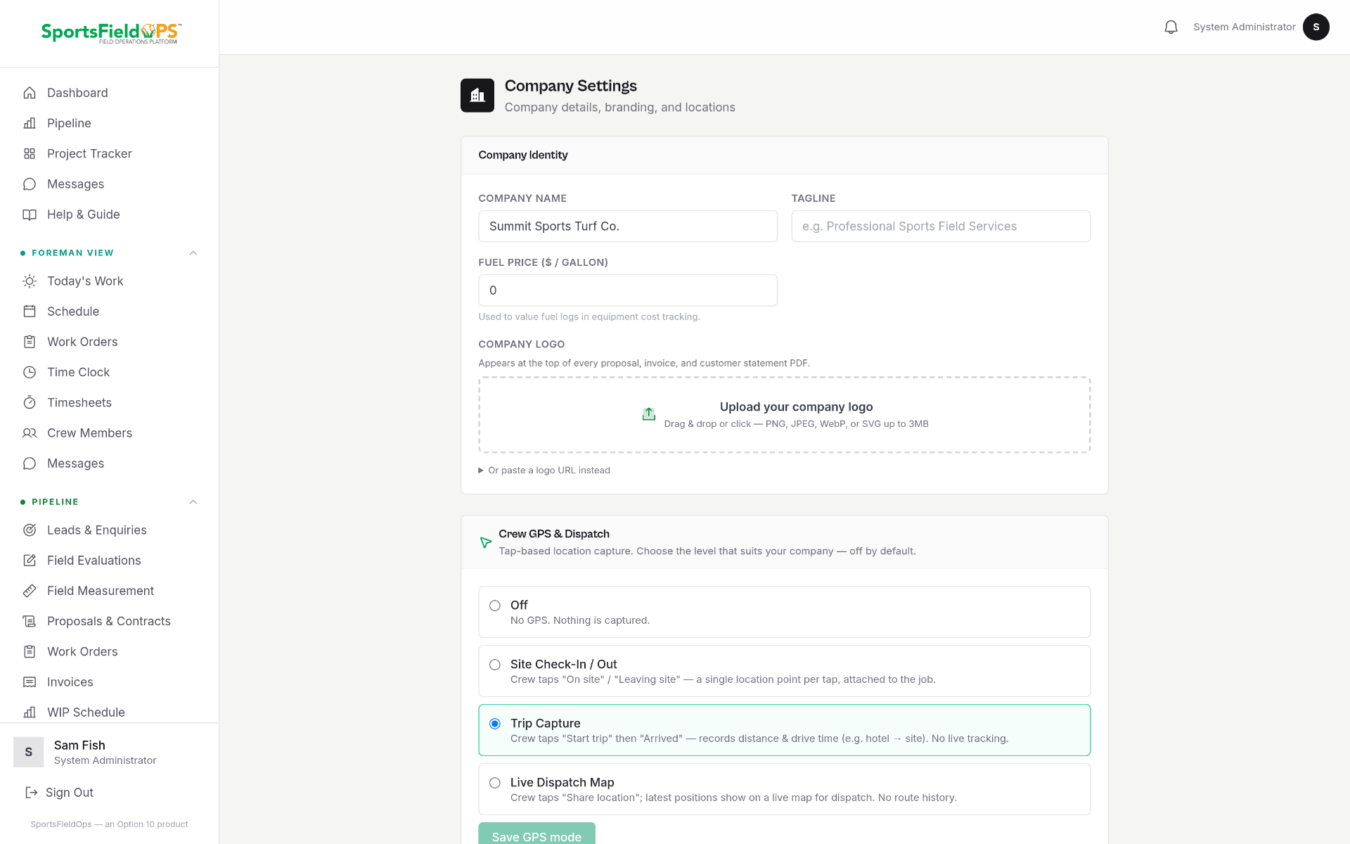Click the Crew Members people icon

tap(30, 433)
